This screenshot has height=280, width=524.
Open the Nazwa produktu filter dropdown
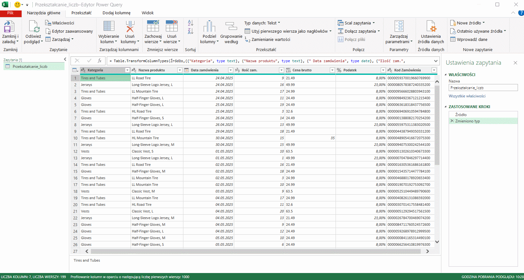pyautogui.click(x=180, y=70)
